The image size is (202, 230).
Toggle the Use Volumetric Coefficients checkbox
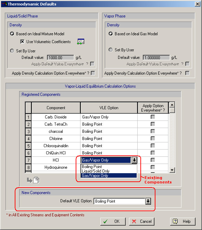coord(22,42)
